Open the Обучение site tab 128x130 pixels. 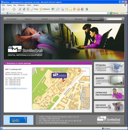[79, 19]
